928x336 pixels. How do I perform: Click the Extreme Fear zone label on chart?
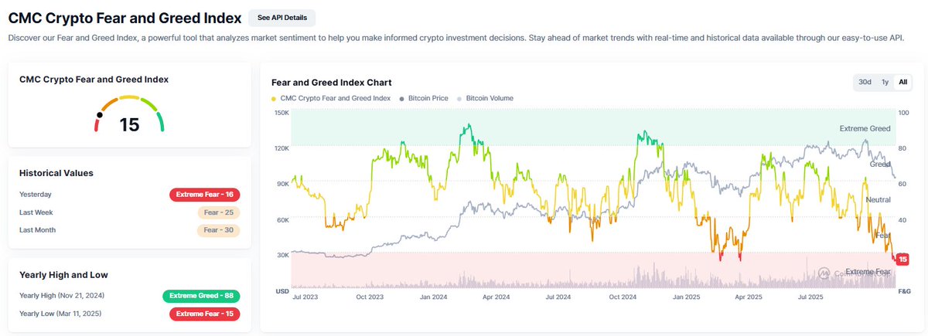[868, 272]
